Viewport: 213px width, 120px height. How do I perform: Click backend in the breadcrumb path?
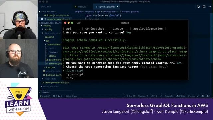tap(90, 12)
